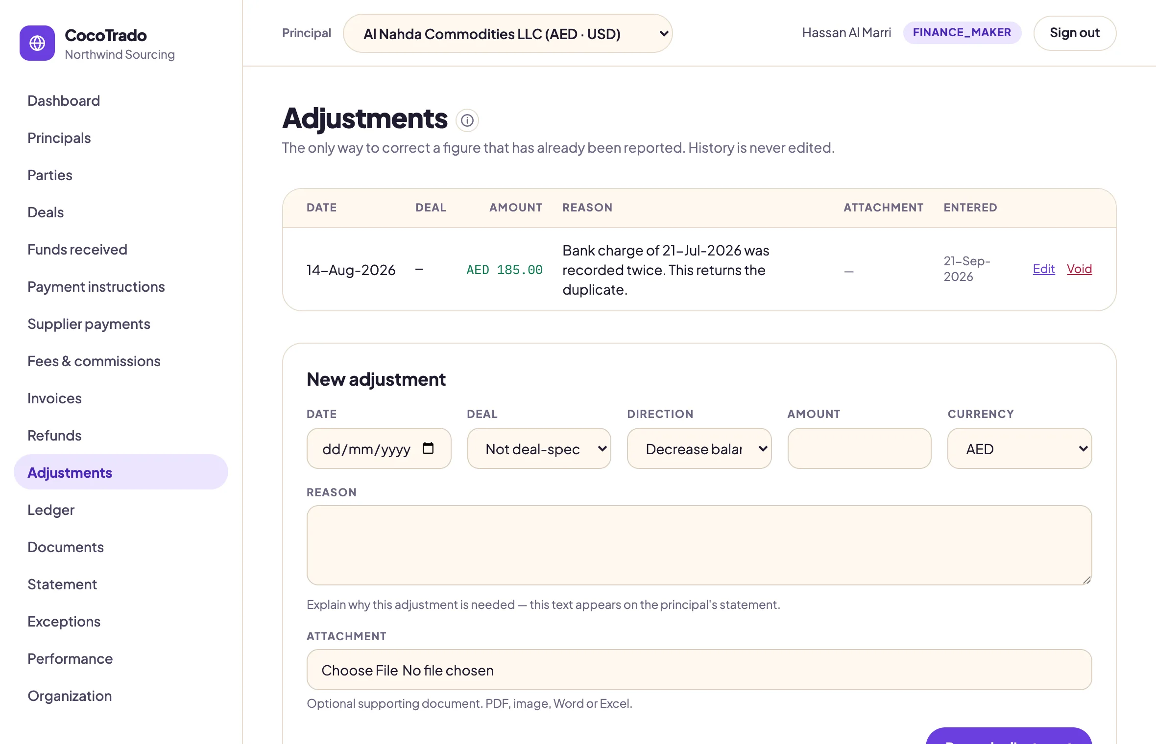
Task: Click into the Reason text area
Action: [699, 545]
